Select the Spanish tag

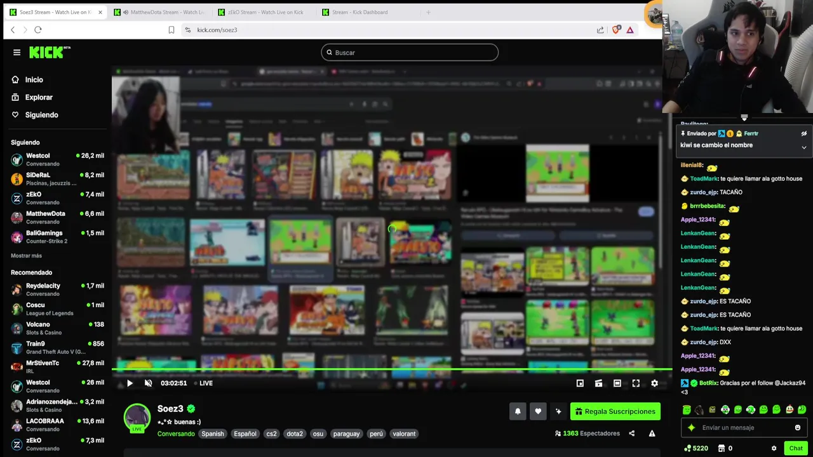click(x=213, y=434)
